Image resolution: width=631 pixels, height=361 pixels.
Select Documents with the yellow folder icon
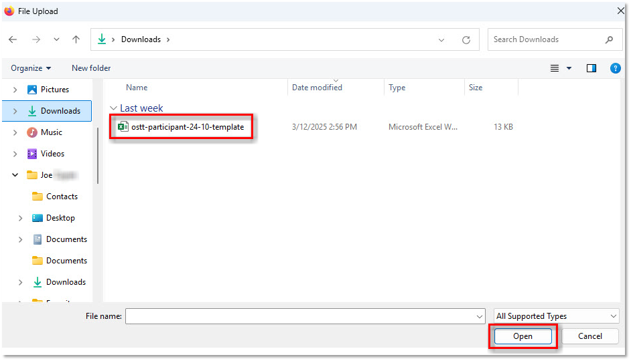coord(66,261)
